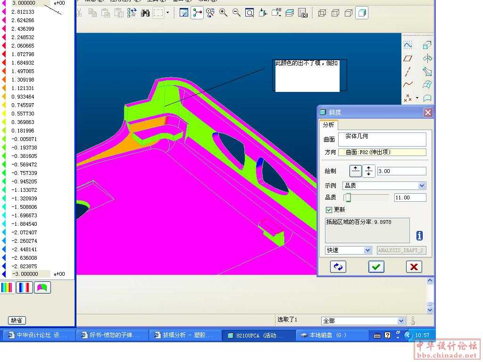Click the repeat analysis arrows button

[x=338, y=267]
